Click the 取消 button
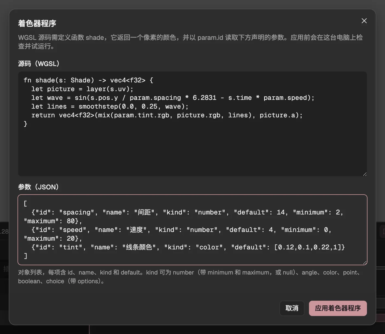The height and width of the screenshot is (334, 385). pos(292,308)
